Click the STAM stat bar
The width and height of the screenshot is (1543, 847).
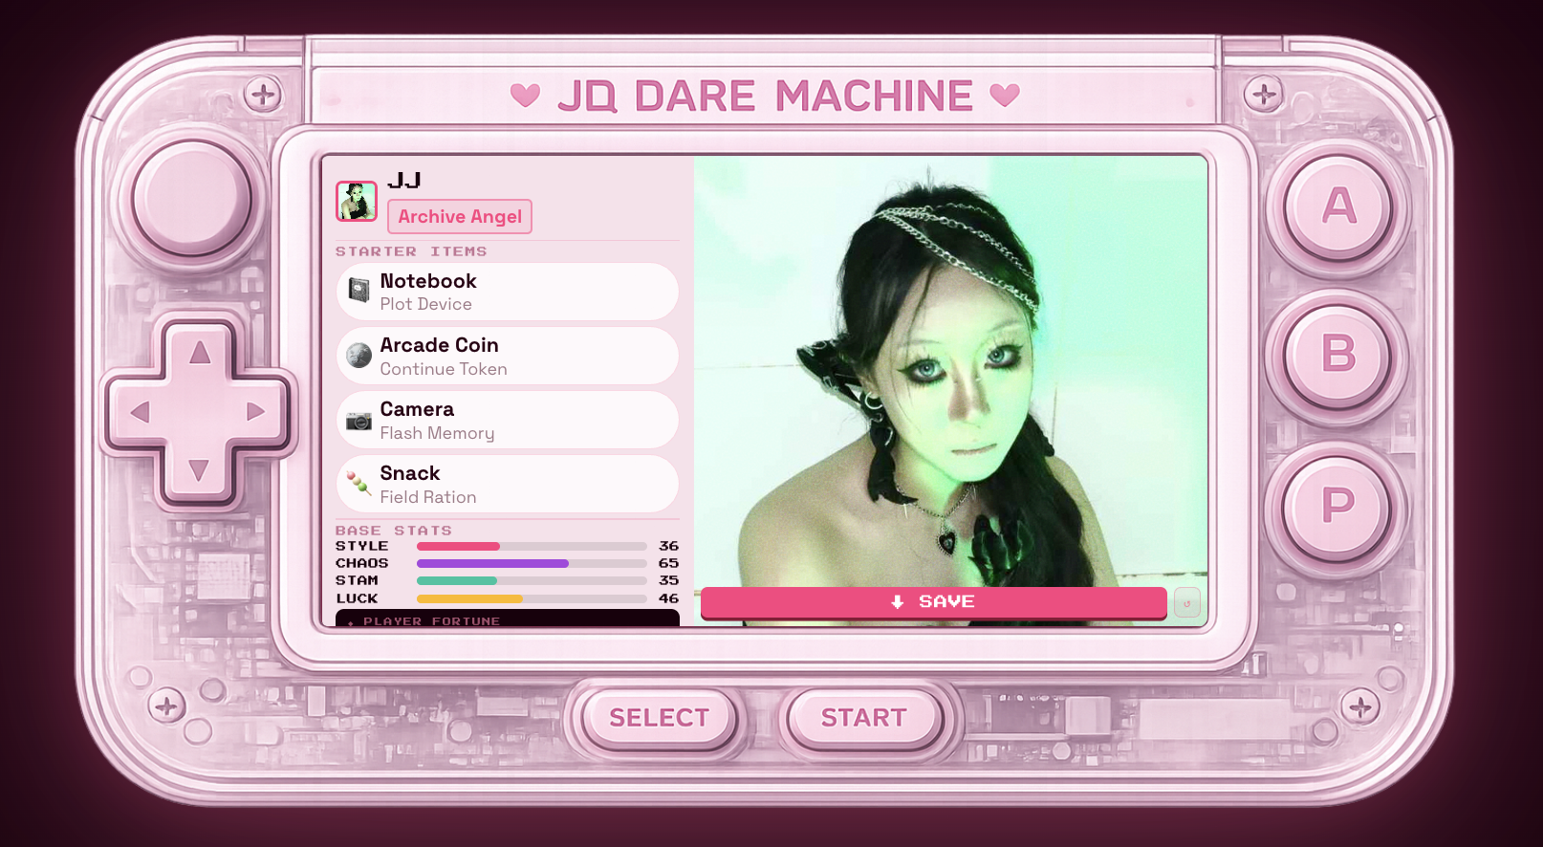click(532, 581)
